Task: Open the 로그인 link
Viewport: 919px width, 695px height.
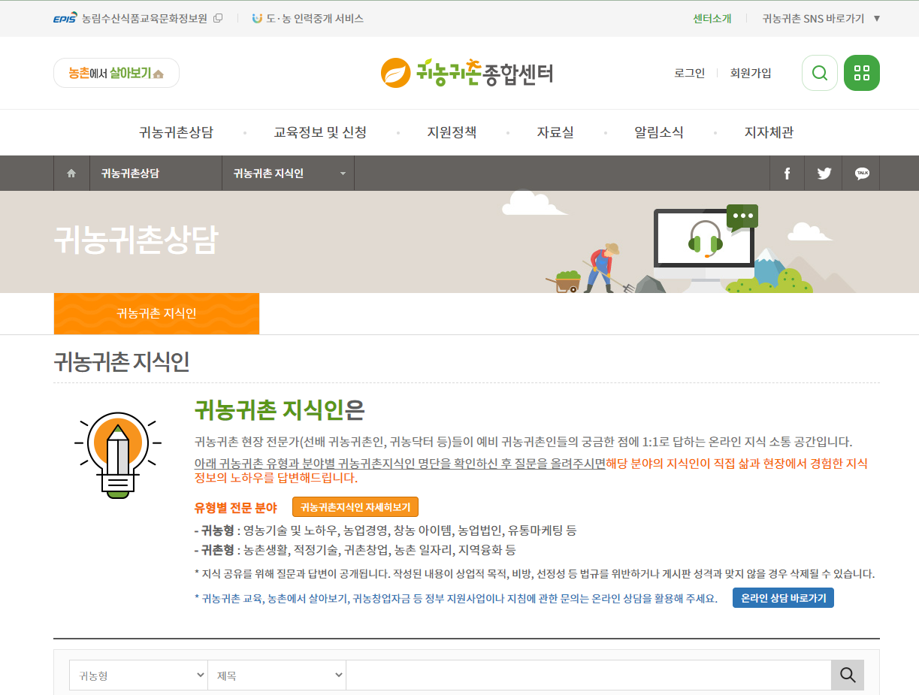Action: pyautogui.click(x=689, y=73)
